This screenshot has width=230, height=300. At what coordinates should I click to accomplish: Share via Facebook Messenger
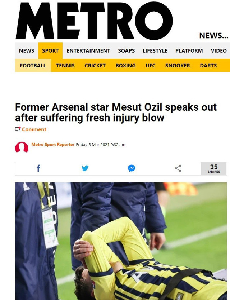132,168
